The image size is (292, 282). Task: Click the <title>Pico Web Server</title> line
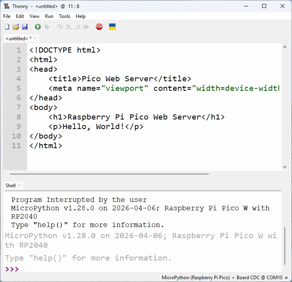(x=120, y=79)
